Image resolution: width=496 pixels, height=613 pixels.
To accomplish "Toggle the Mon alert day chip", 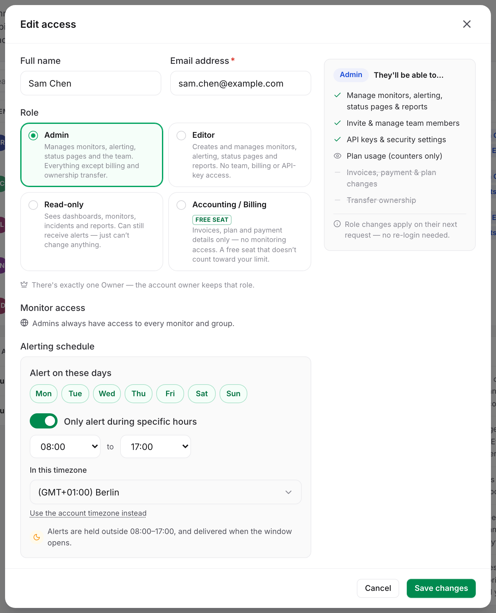I will [44, 394].
